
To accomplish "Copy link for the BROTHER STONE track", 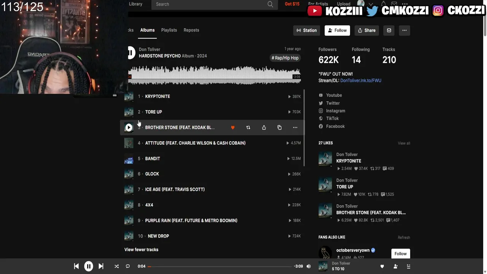I will 279,127.
